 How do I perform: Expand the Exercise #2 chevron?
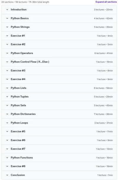tap(7, 44)
